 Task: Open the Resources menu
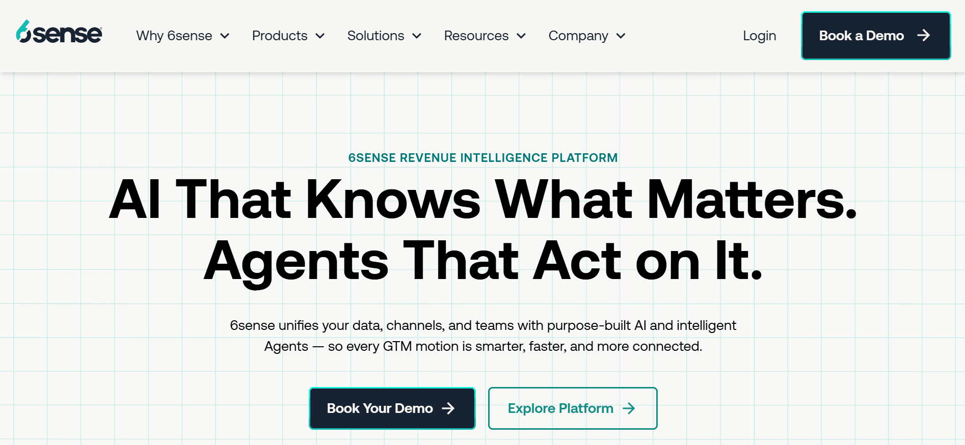(476, 36)
